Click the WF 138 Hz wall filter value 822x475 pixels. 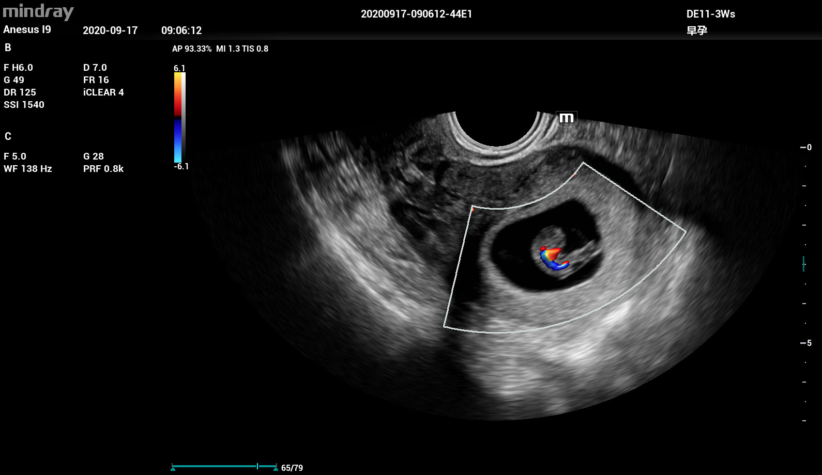[x=28, y=169]
